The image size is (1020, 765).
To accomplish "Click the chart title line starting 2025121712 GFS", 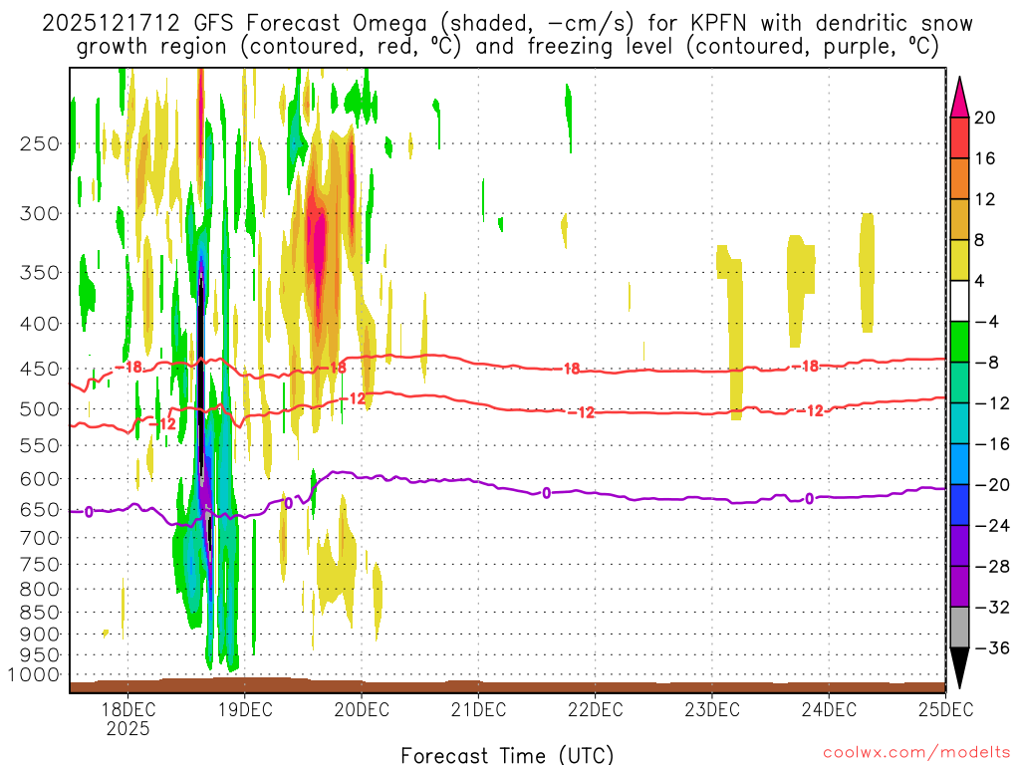I will (x=507, y=24).
